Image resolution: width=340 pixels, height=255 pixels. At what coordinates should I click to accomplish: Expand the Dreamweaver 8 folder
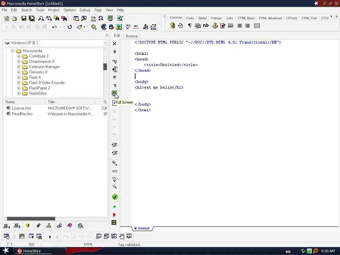pos(19,61)
